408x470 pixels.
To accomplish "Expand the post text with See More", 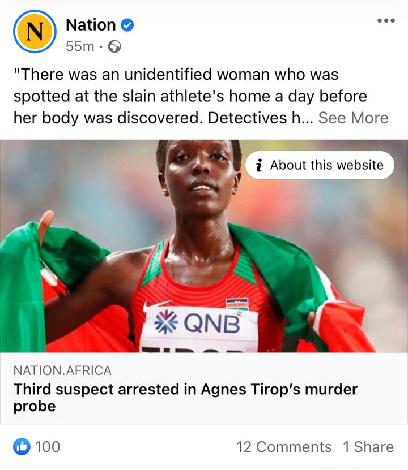I will [354, 118].
